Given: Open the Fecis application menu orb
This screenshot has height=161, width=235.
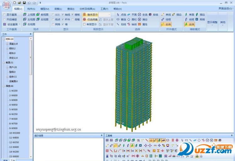Looking at the screenshot, I should (6, 5).
